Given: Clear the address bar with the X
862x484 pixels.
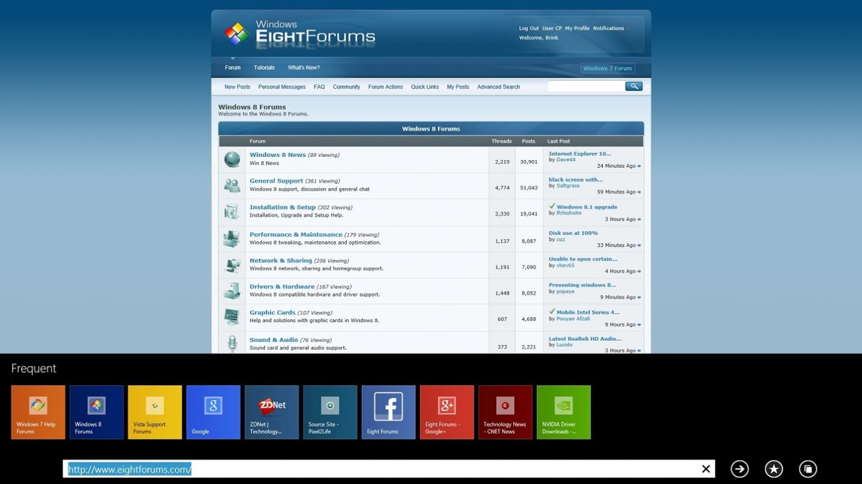Looking at the screenshot, I should pos(706,469).
